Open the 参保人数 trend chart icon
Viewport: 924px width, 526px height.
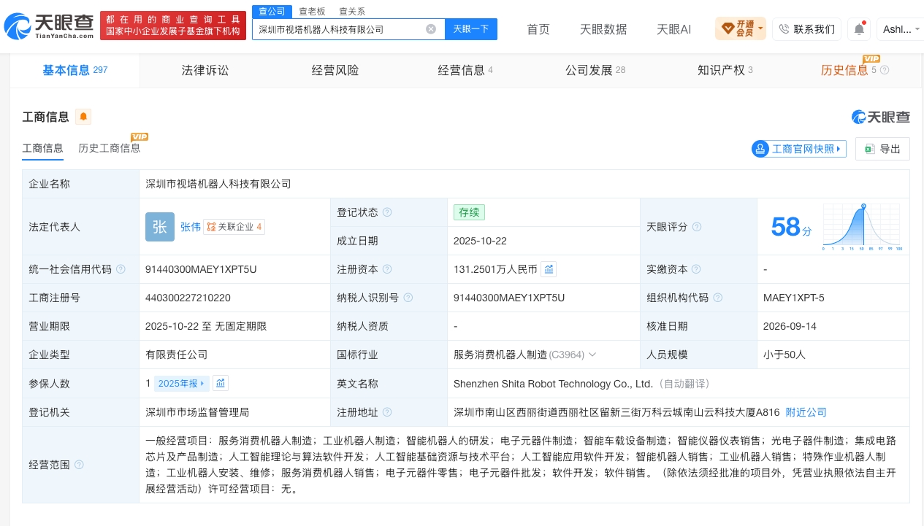click(221, 383)
